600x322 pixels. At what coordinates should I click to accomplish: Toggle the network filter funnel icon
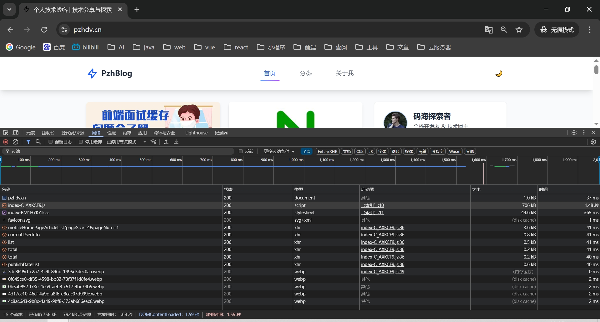tap(28, 142)
